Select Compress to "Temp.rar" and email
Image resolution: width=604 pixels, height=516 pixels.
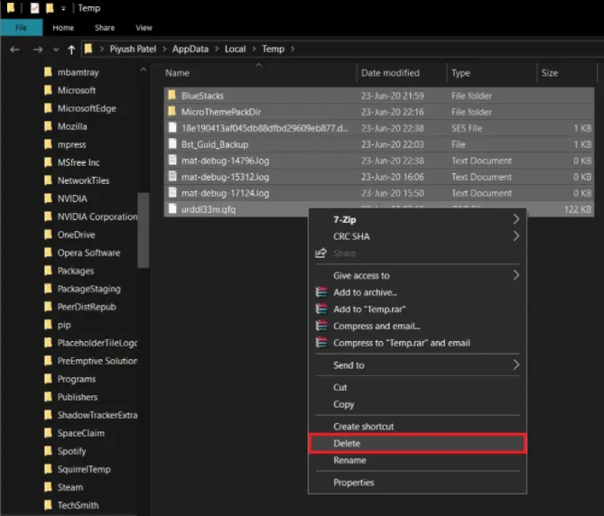click(417, 343)
